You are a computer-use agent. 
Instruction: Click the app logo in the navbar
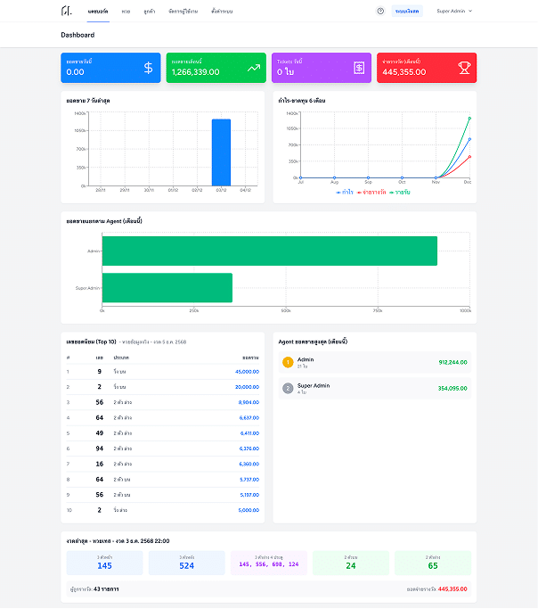[x=66, y=11]
